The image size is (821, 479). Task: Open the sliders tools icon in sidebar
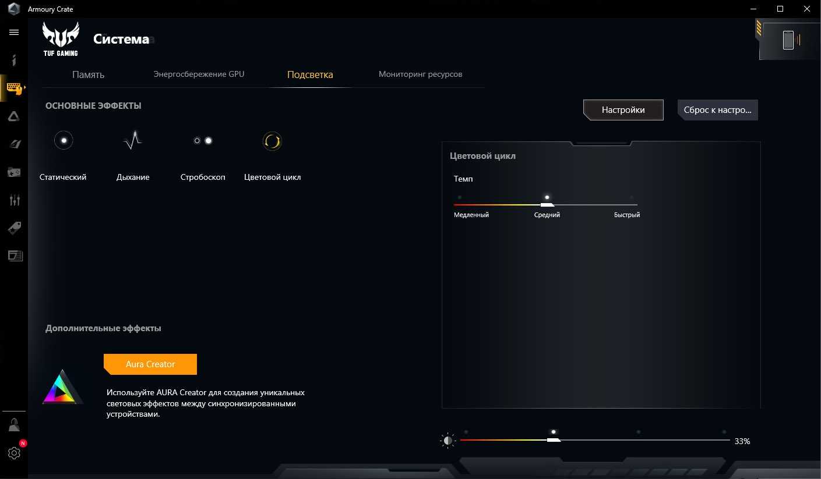point(14,200)
